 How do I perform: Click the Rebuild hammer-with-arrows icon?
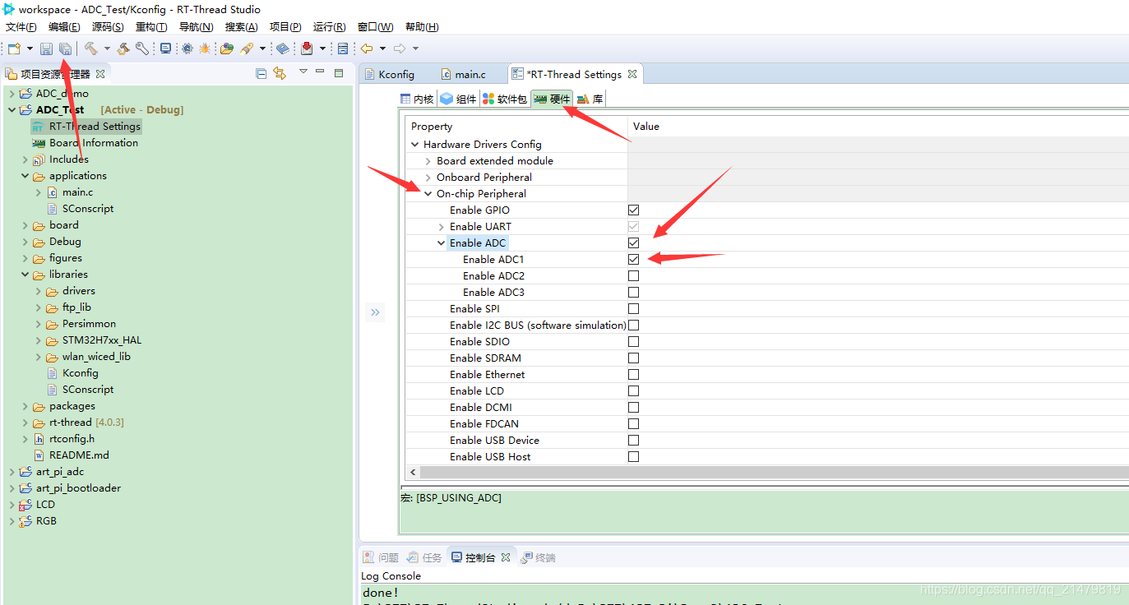click(x=123, y=48)
